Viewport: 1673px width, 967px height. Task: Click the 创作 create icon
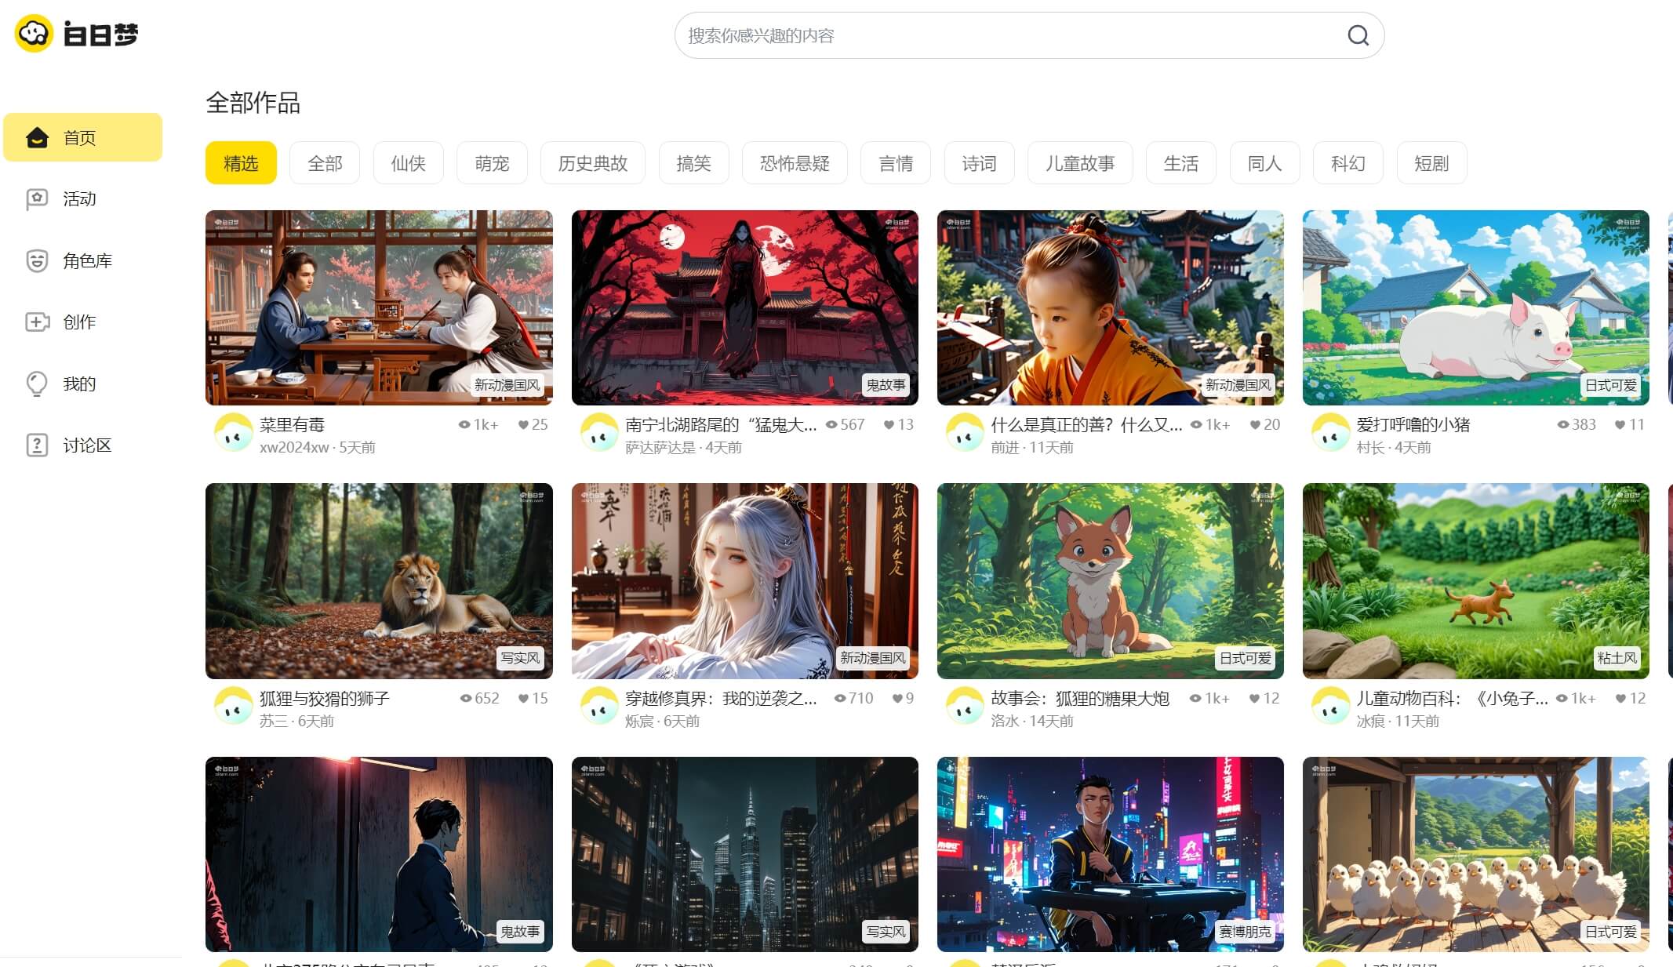[37, 322]
